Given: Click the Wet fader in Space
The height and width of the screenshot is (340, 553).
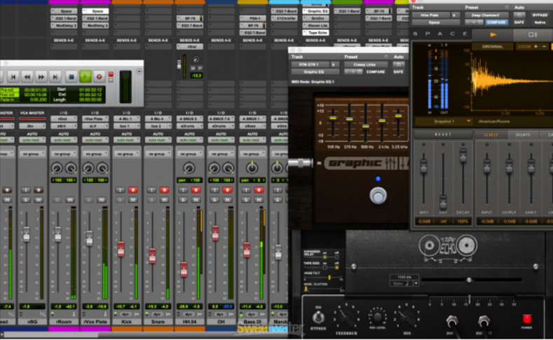Looking at the screenshot, I should pos(423,165).
